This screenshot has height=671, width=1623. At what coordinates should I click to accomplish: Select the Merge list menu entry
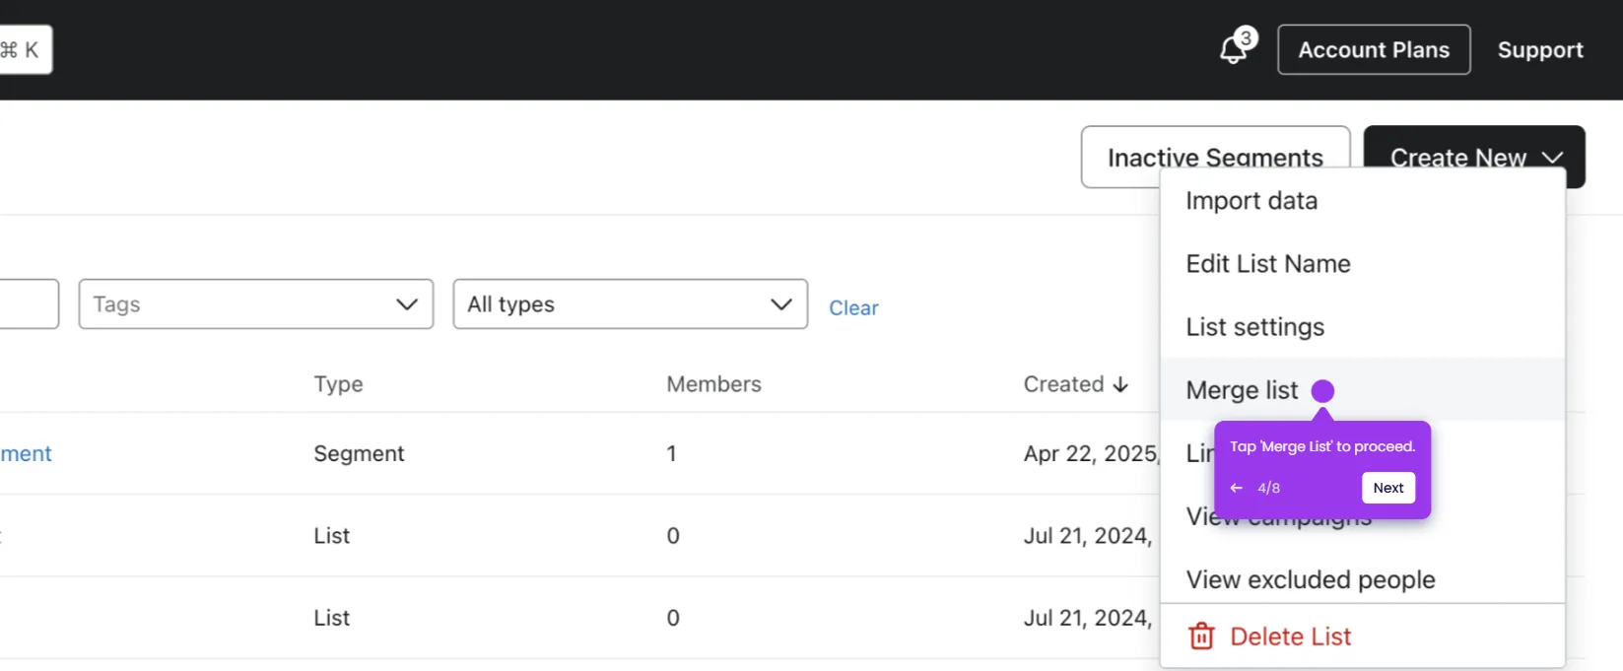click(1242, 391)
